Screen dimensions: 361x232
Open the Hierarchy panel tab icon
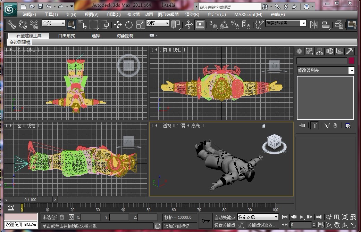click(x=319, y=51)
